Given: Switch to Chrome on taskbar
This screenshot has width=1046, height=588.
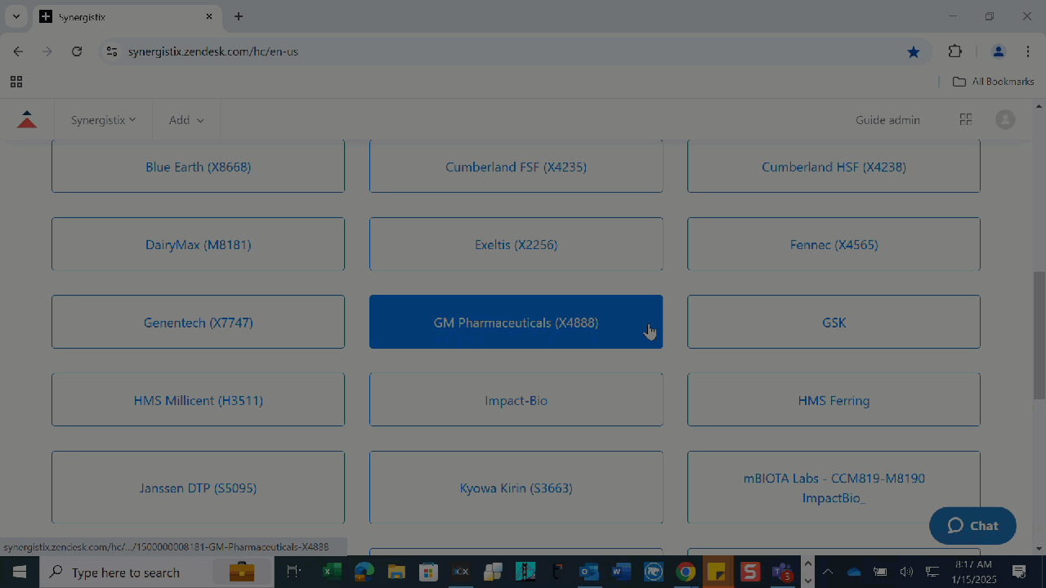Looking at the screenshot, I should coord(686,572).
